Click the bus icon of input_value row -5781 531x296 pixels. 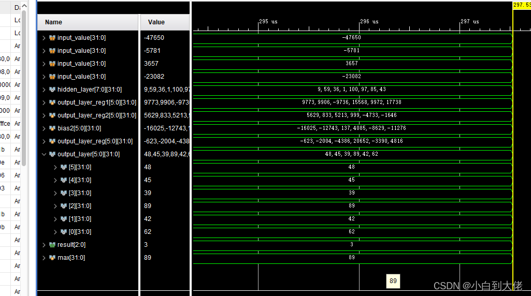[x=52, y=51]
